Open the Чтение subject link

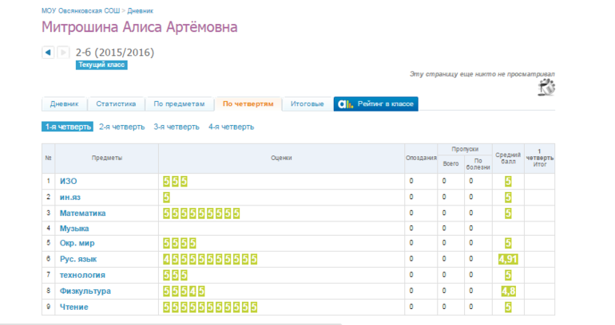(73, 307)
